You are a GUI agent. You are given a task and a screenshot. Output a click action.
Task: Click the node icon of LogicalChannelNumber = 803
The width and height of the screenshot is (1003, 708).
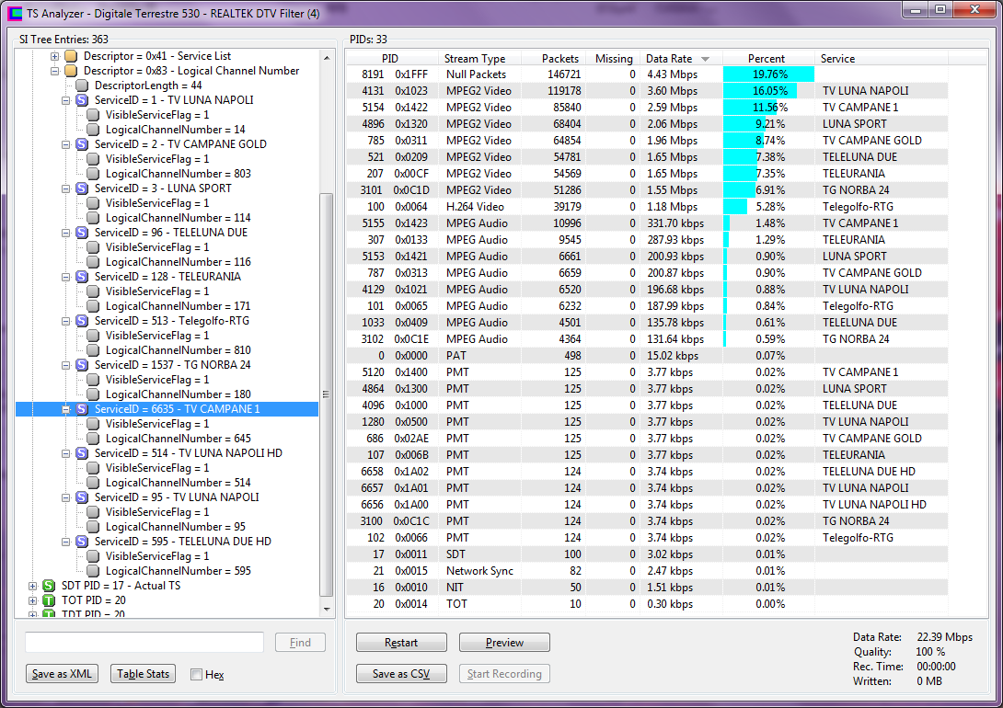(x=93, y=174)
